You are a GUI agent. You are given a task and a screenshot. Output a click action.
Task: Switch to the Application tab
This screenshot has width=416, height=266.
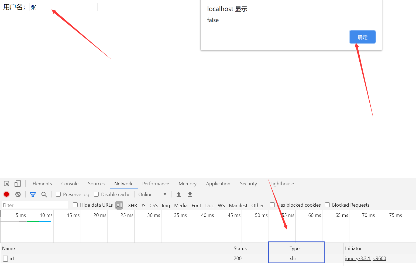[218, 184]
